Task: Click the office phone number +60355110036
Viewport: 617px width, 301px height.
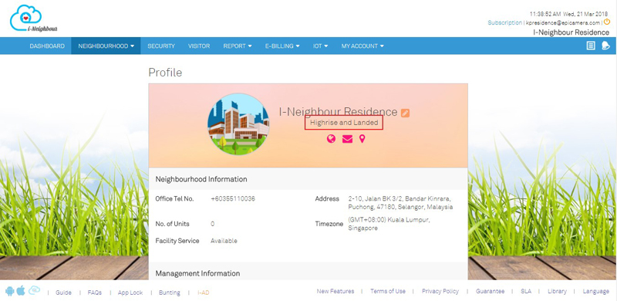Action: tap(233, 199)
